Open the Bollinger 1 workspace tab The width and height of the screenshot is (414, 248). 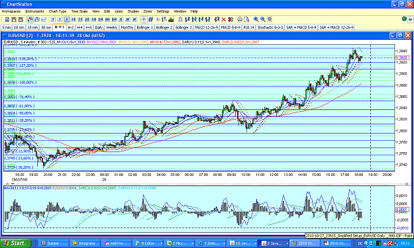tap(144, 27)
